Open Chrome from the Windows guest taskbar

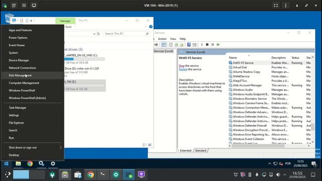click(30, 163)
